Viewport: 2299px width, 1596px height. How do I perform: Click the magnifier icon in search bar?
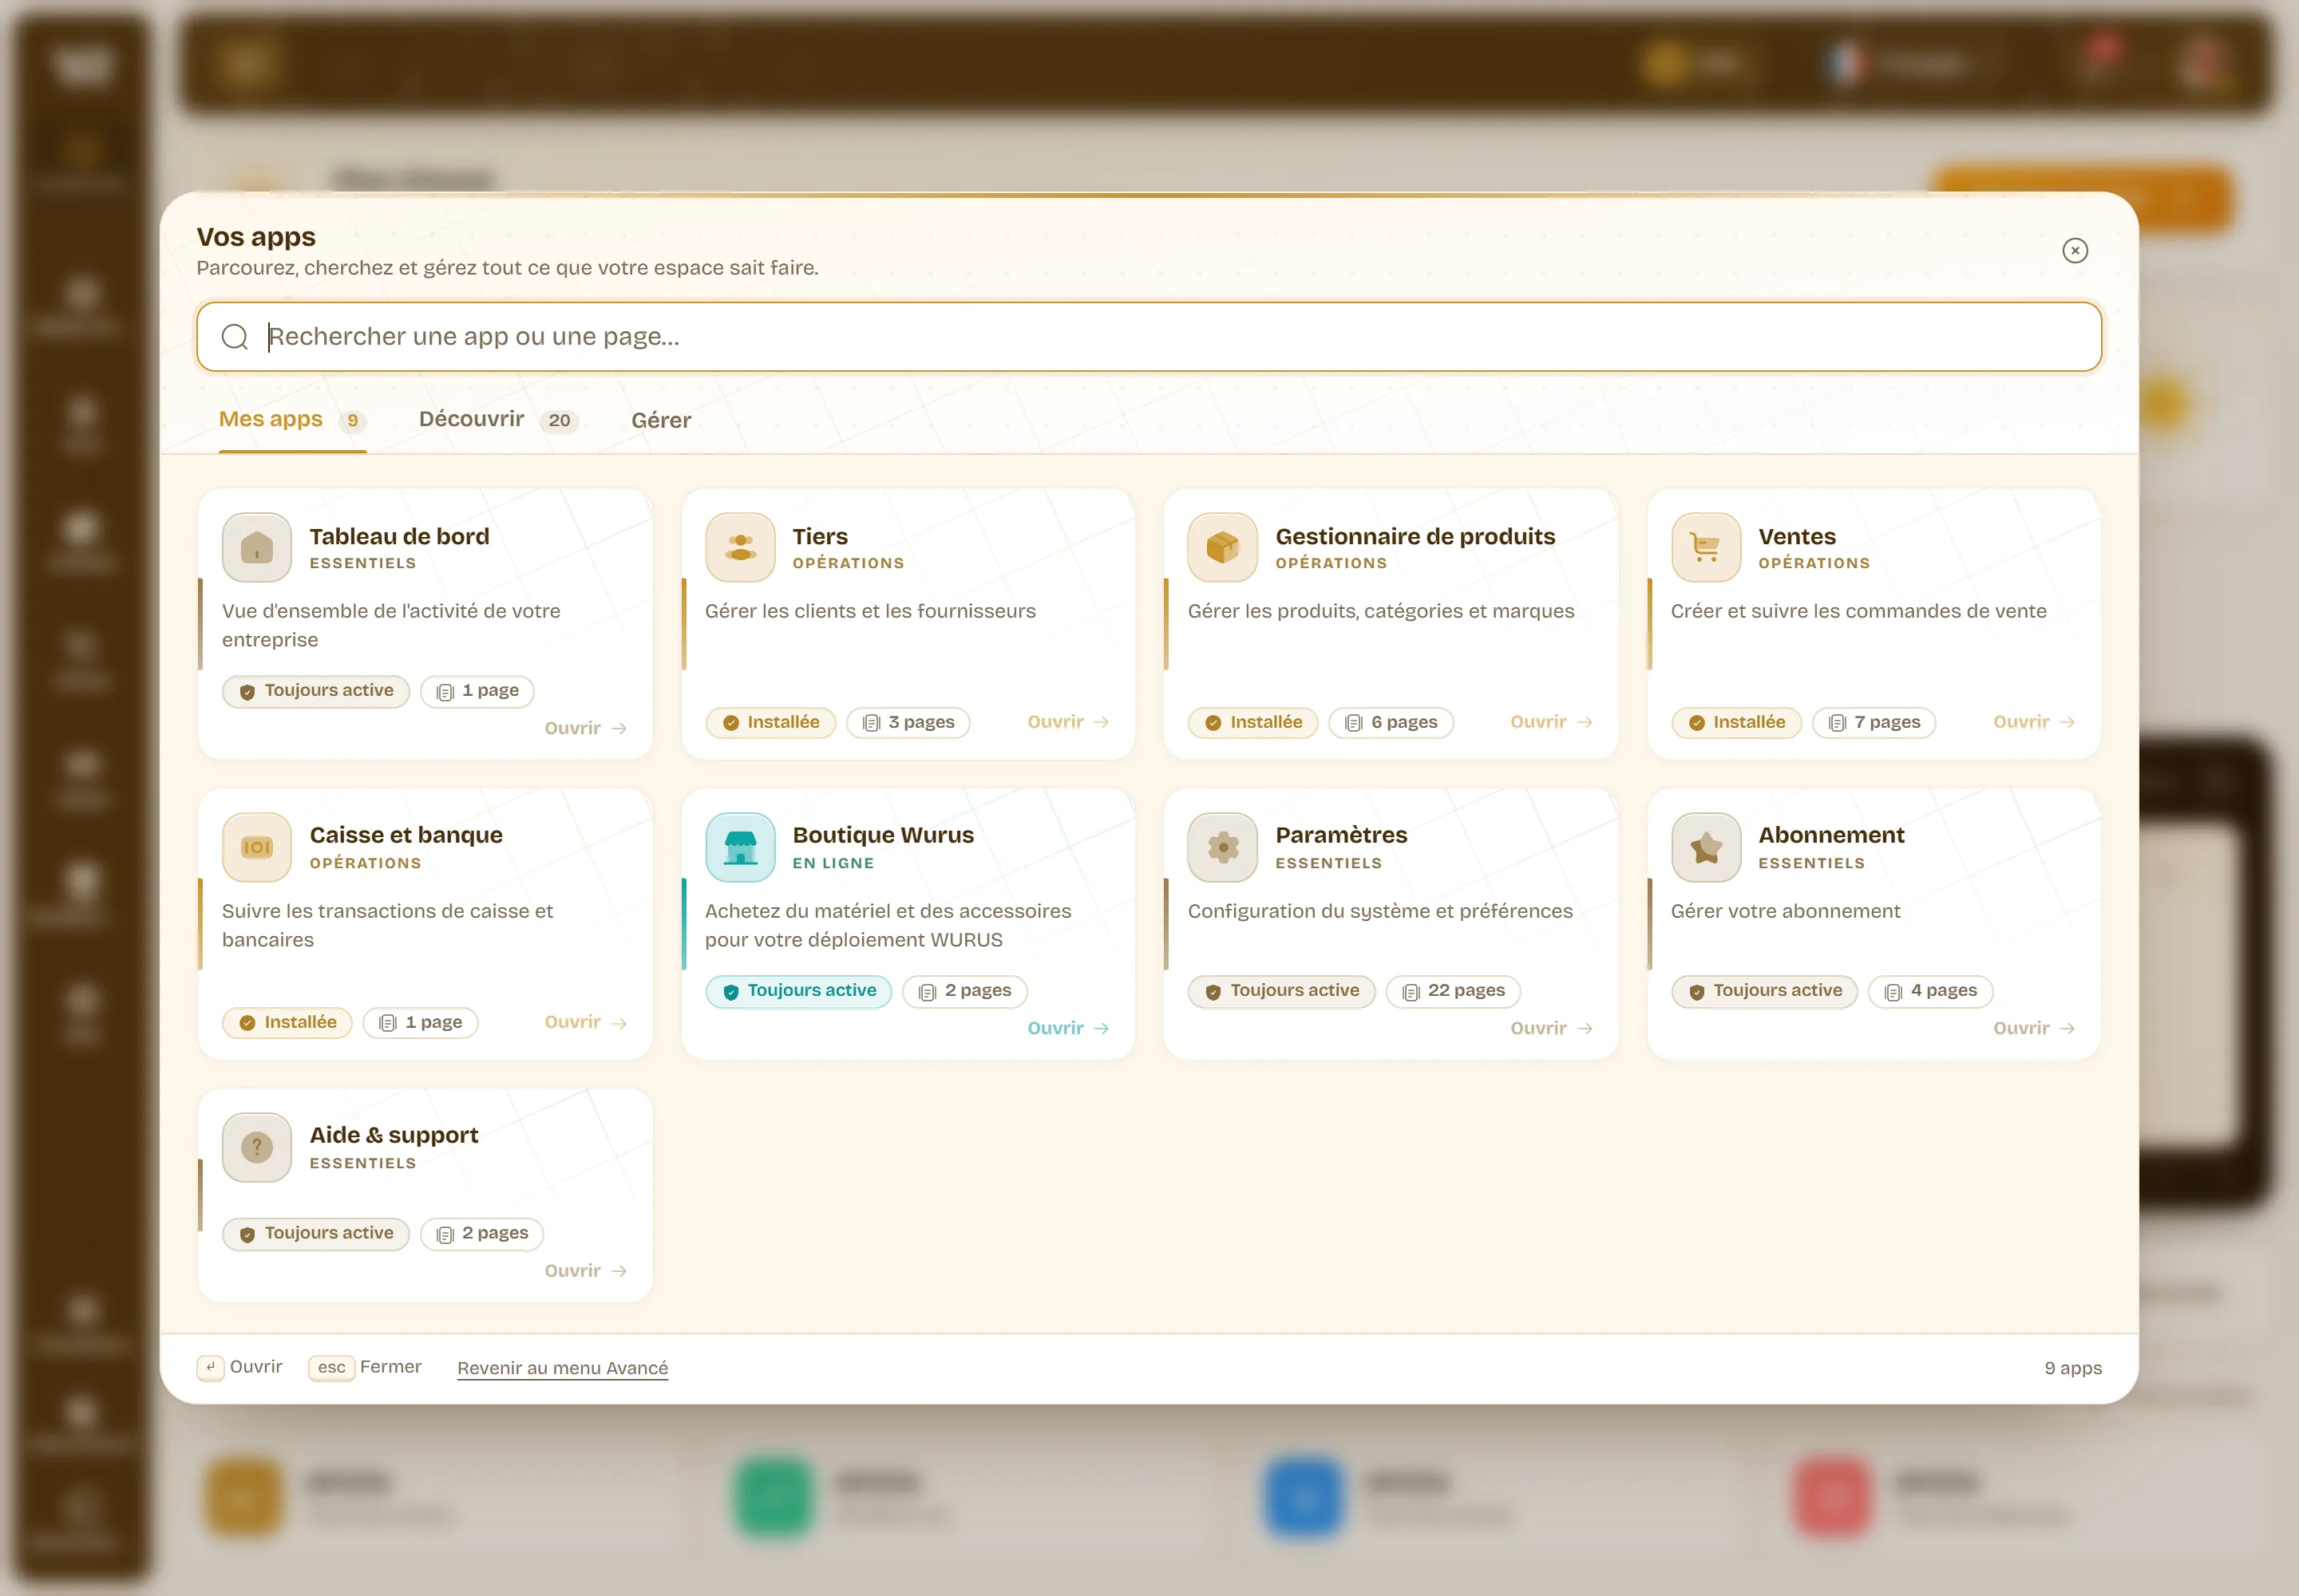235,337
